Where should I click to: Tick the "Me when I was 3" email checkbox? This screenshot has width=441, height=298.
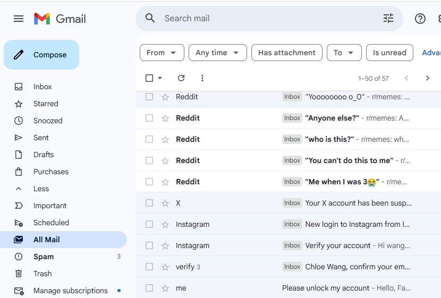click(149, 182)
